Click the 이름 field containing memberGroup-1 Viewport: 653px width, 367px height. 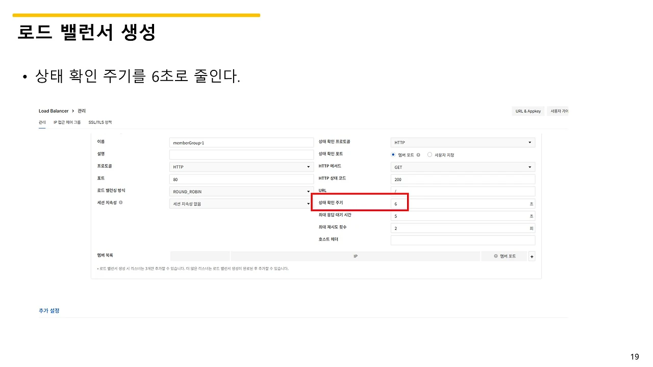(x=241, y=143)
